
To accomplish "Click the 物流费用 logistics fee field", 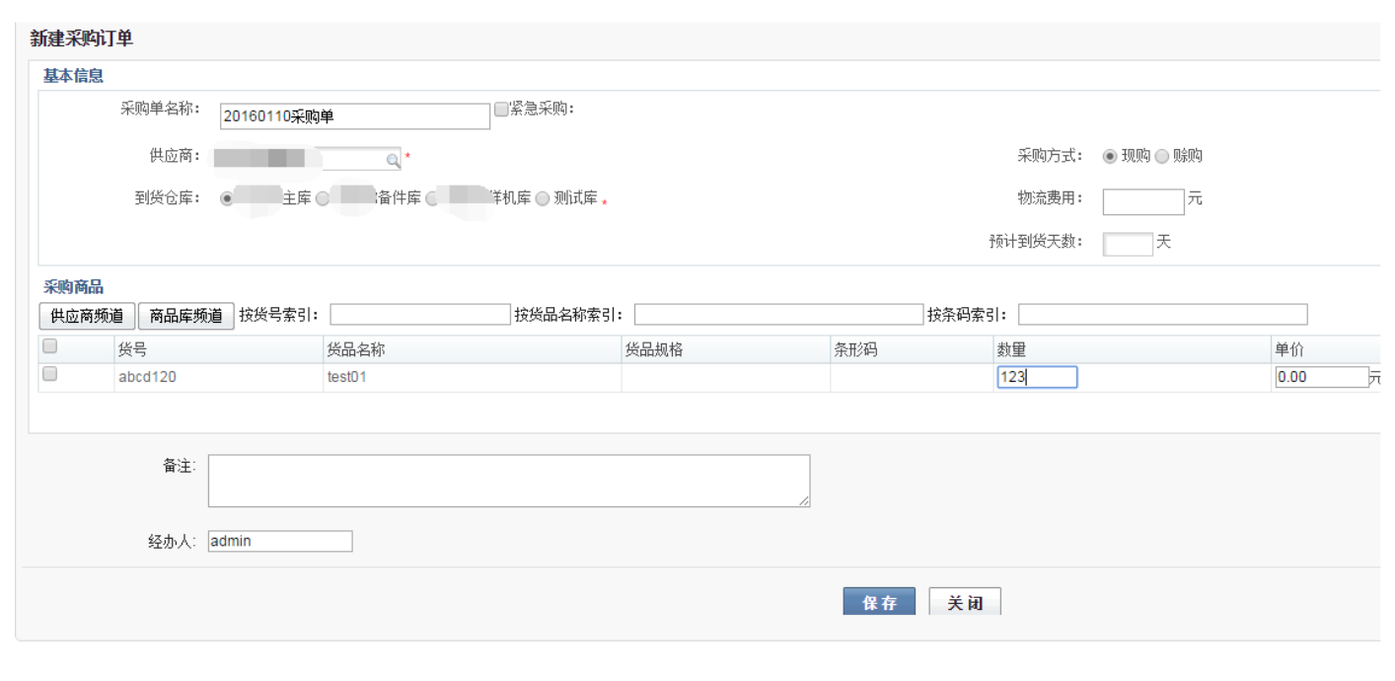I will pyautogui.click(x=1142, y=200).
